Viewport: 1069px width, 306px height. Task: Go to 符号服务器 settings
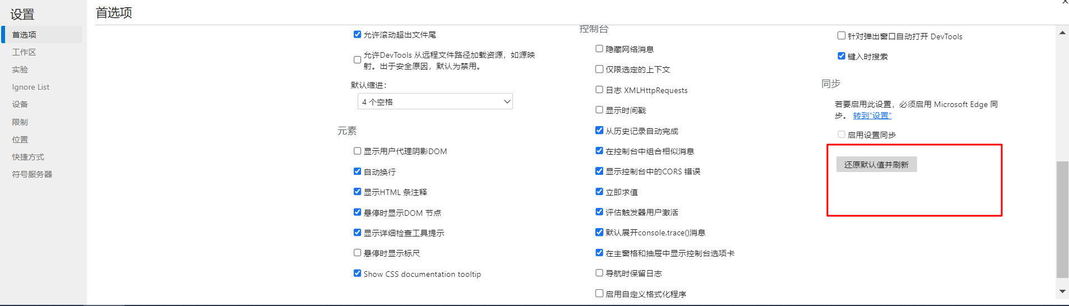[x=32, y=174]
